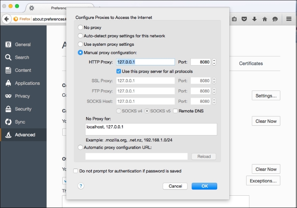Confirm proxy settings with OK button
Screen dimensions: 297x208
(x=205, y=186)
